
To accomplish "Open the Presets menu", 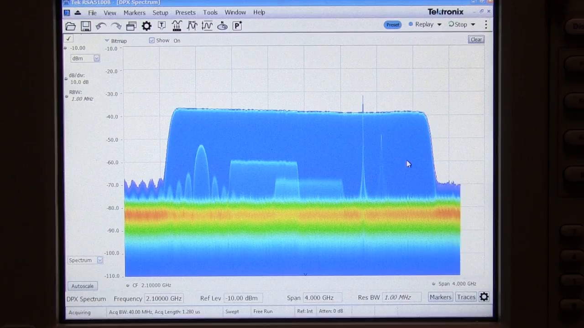I will (185, 12).
